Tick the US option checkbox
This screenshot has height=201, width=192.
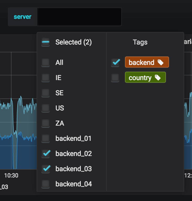[x=46, y=108]
